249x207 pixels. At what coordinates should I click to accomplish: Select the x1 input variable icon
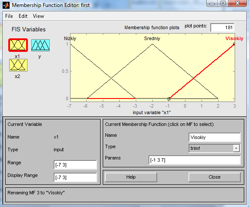pyautogui.click(x=18, y=45)
